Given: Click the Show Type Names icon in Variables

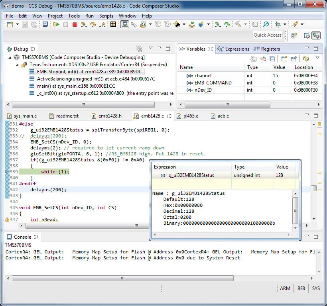Looking at the screenshot, I should (x=253, y=59).
